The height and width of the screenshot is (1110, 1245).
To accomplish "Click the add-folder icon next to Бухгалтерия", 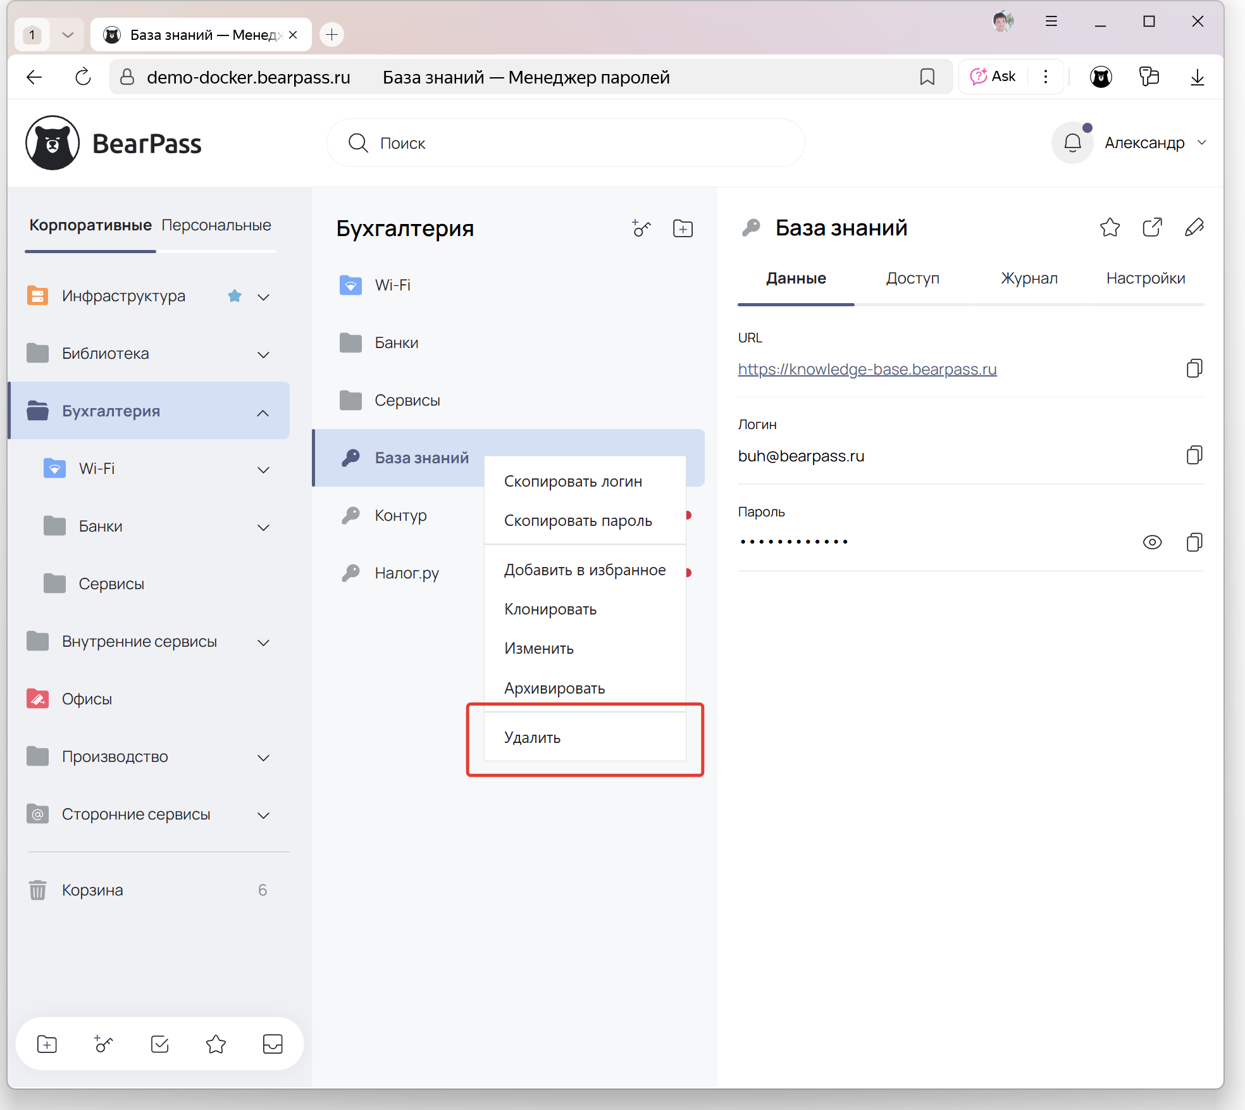I will [683, 228].
